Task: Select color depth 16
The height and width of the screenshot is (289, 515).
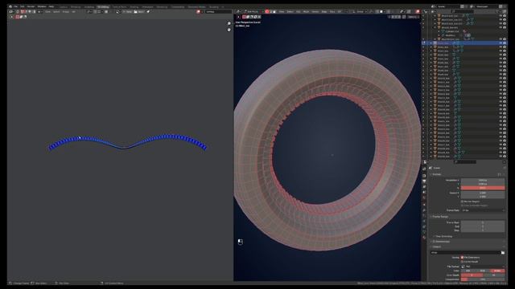Action: (x=493, y=275)
